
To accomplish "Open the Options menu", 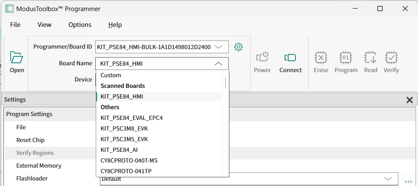I will coord(80,25).
